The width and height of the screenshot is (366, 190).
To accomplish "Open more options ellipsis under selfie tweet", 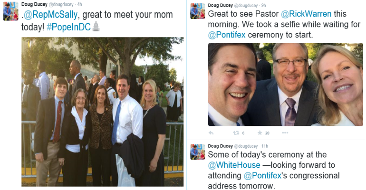I will coord(286,133).
